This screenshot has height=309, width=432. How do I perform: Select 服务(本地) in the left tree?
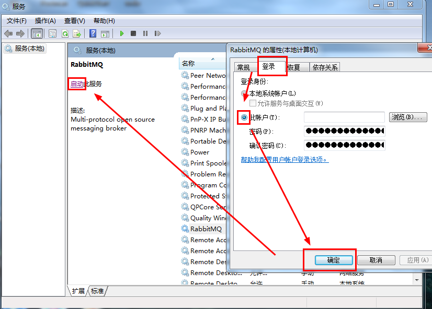[x=25, y=49]
